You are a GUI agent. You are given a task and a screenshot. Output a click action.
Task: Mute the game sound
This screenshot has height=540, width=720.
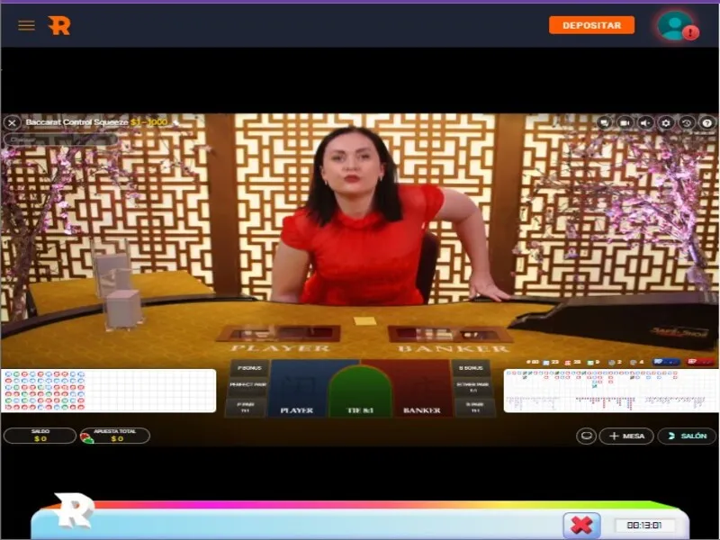click(645, 123)
